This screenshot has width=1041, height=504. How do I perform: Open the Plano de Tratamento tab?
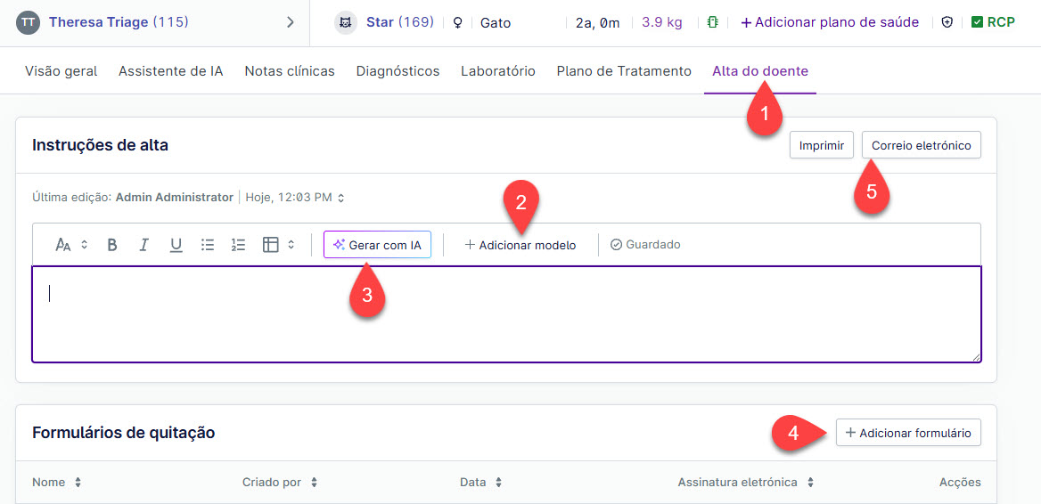point(624,71)
